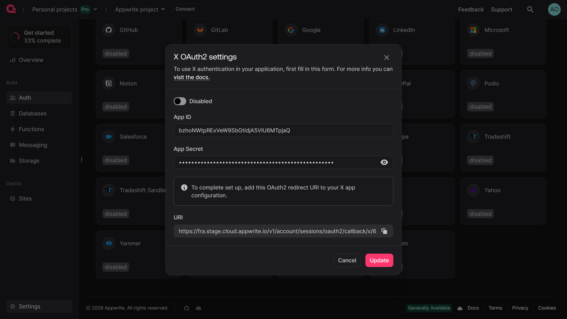Expand the Appwrite project dropdown

click(x=163, y=9)
